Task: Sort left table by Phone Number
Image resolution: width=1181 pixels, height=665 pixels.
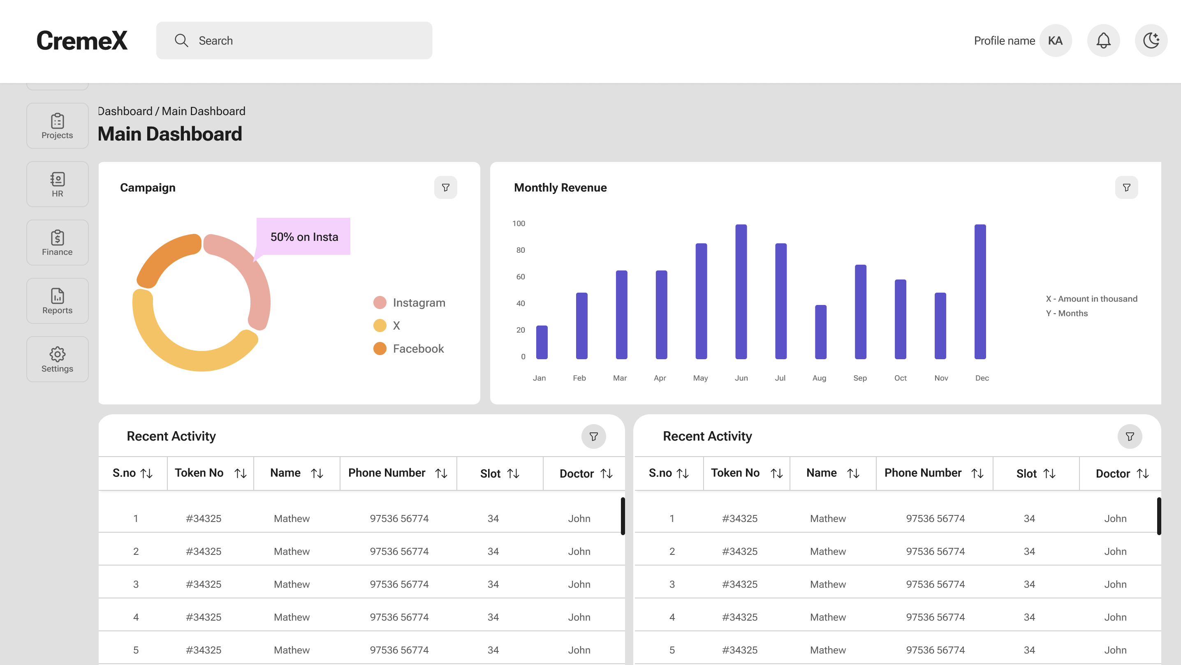Action: click(441, 473)
